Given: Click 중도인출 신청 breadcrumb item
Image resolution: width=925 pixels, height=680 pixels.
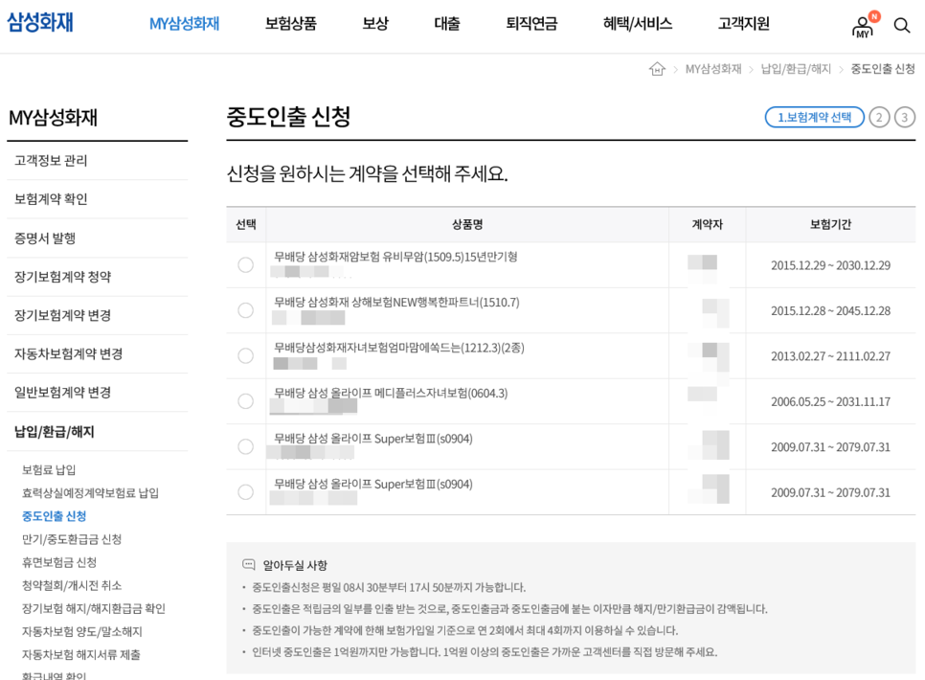Looking at the screenshot, I should [883, 69].
